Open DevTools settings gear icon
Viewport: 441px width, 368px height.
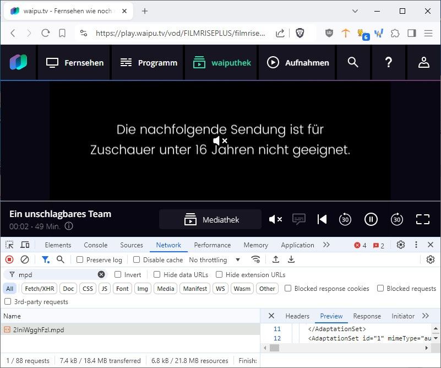tap(401, 245)
